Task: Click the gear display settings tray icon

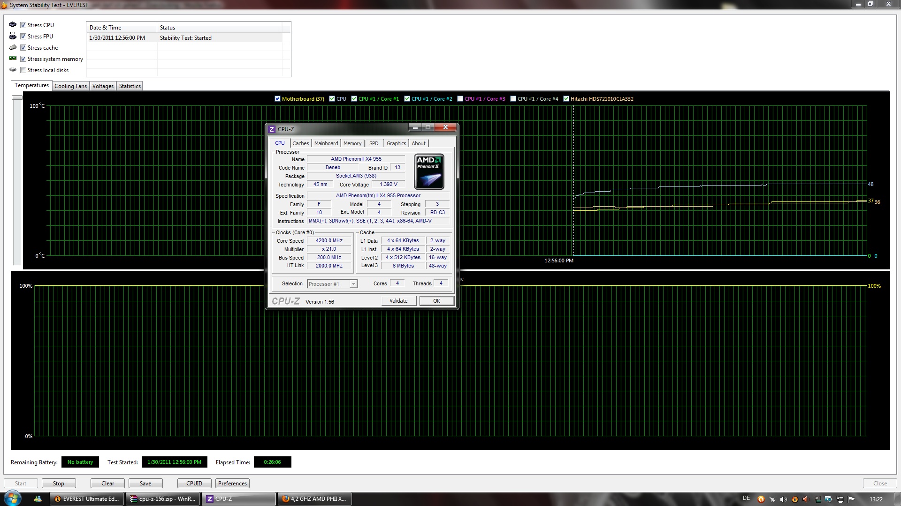Action: coord(829,499)
